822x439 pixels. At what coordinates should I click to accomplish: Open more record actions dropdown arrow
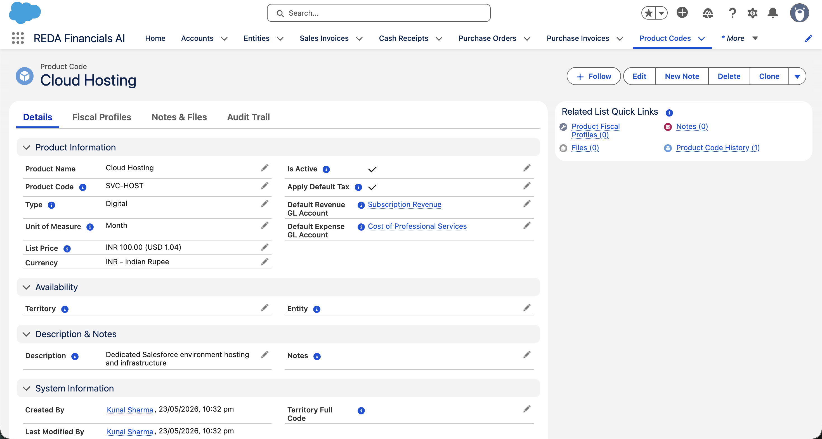coord(797,76)
